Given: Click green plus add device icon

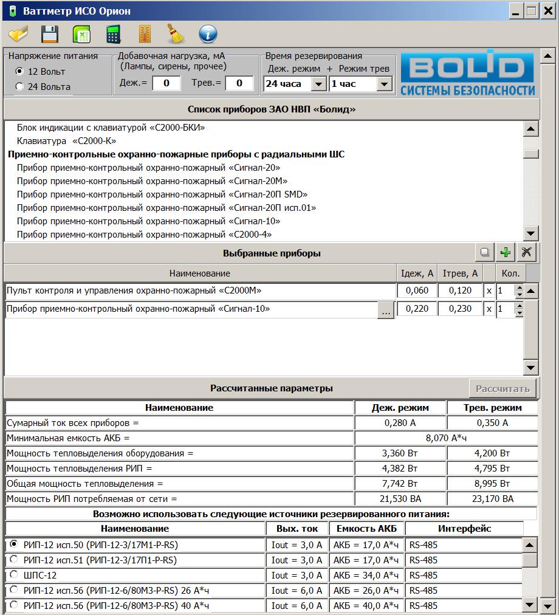Looking at the screenshot, I should pyautogui.click(x=505, y=252).
